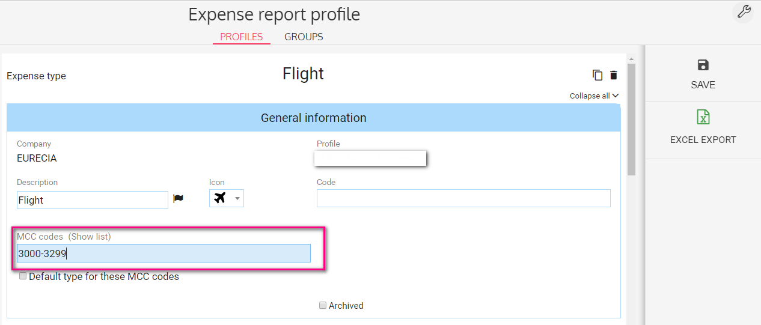Click the airplane icon in Icon selector
The image size is (761, 325).
pyautogui.click(x=220, y=198)
